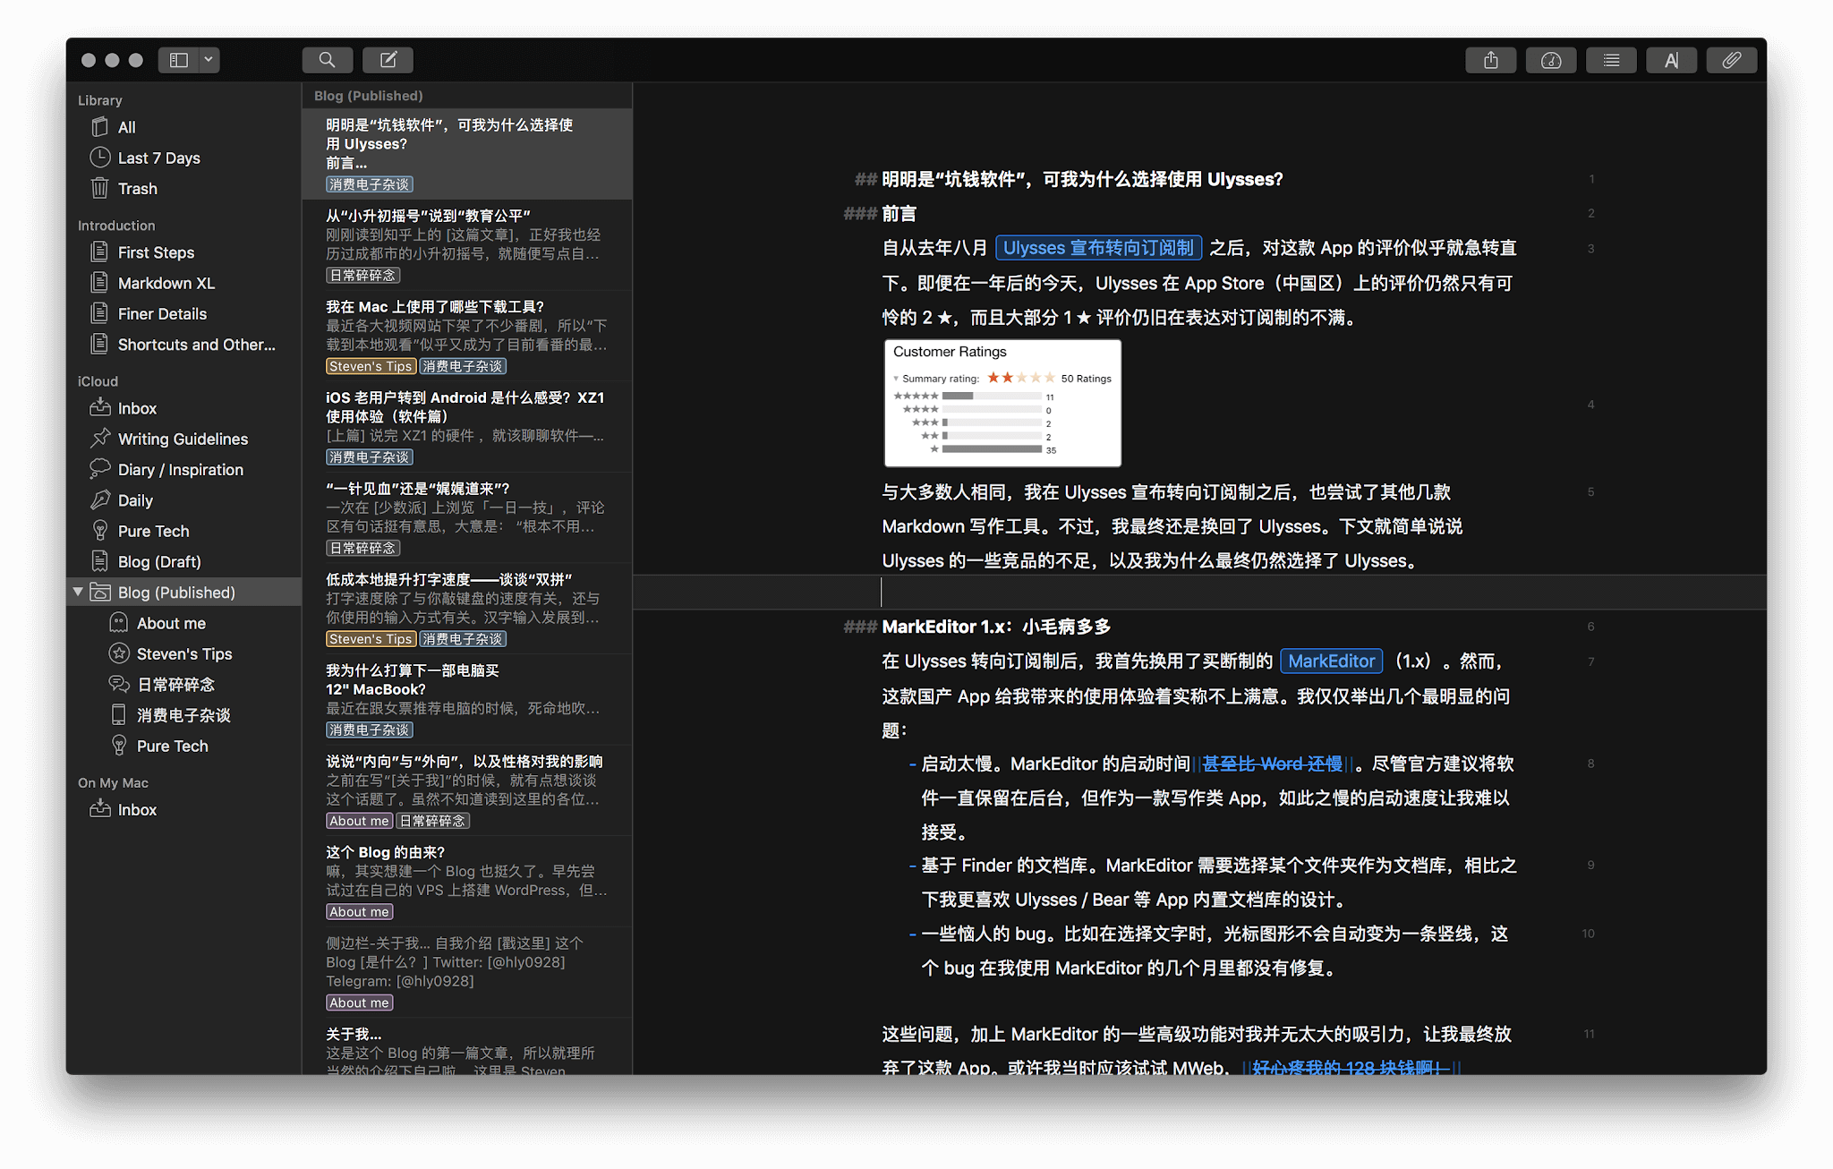This screenshot has height=1169, width=1833.
Task: Open the iCloud Inbox tray icon
Action: tap(99, 407)
